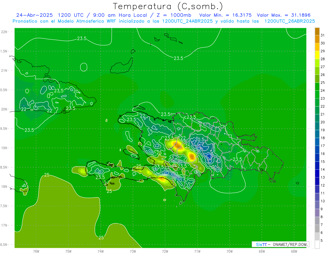Pick the colorbar swatch between 30 and 31
330x255 pixels.
click(317, 39)
